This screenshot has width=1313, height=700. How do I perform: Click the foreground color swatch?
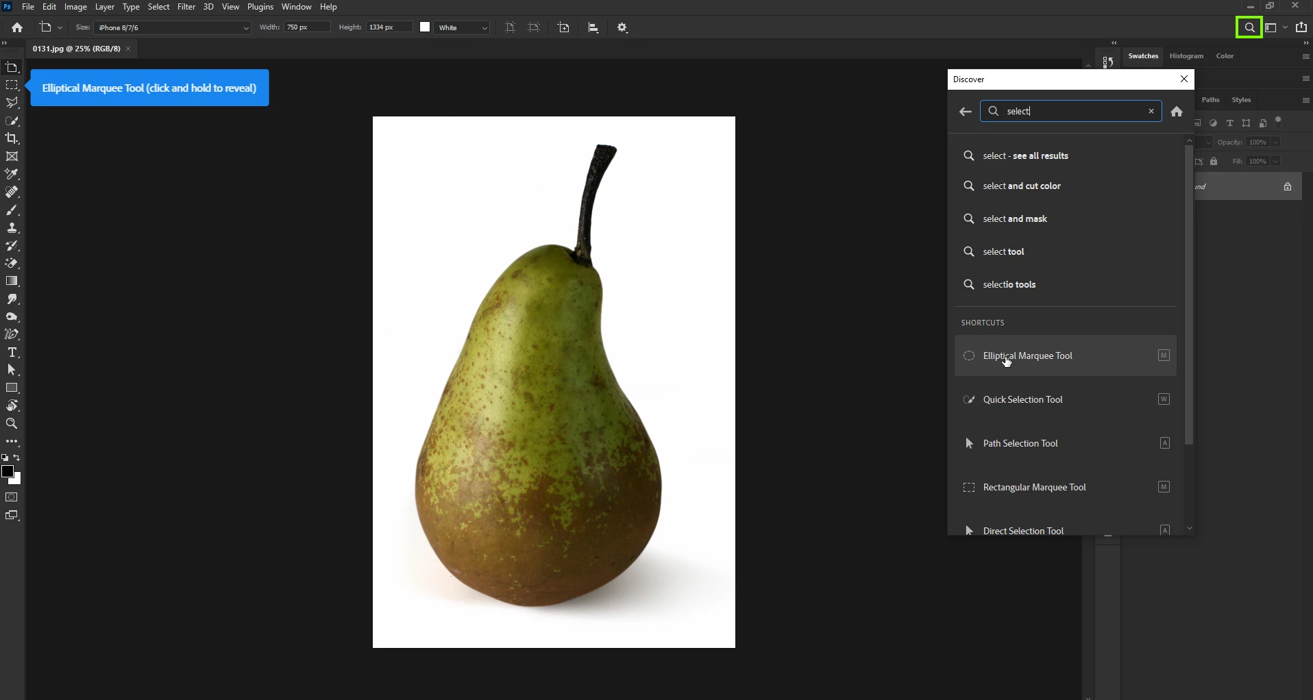[8, 471]
